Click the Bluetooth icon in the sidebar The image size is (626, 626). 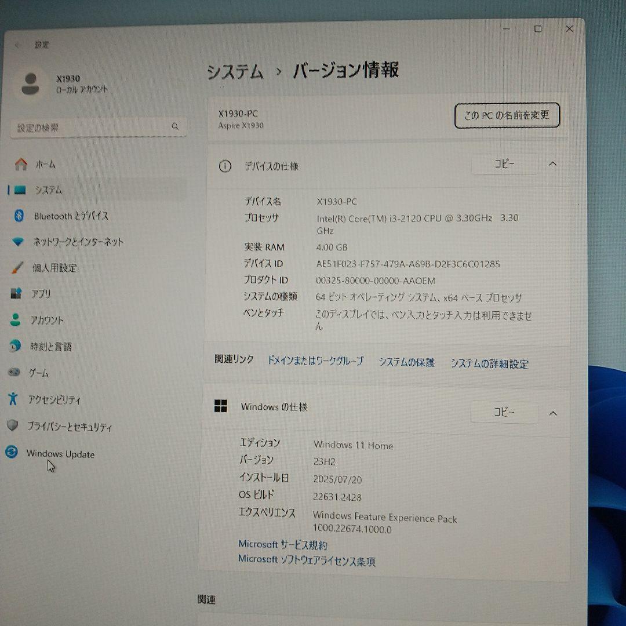(x=19, y=216)
